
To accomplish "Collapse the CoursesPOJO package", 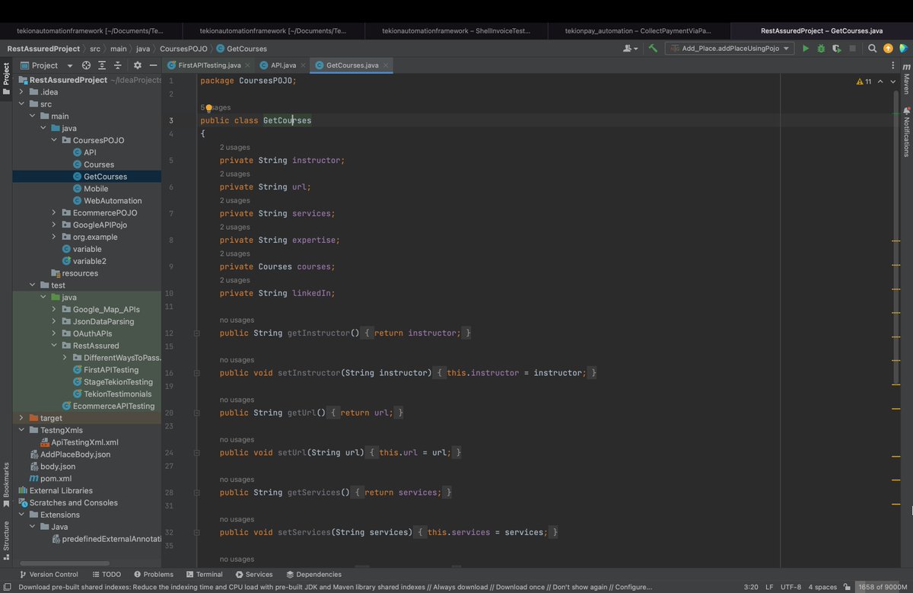I will 54,140.
